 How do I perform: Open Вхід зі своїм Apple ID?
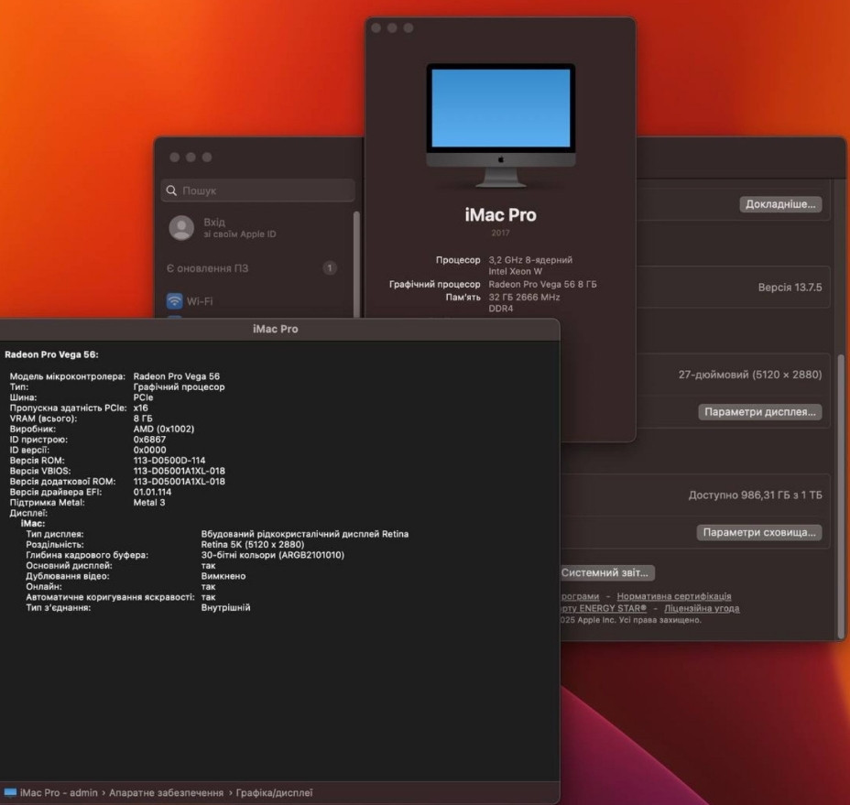pos(238,228)
